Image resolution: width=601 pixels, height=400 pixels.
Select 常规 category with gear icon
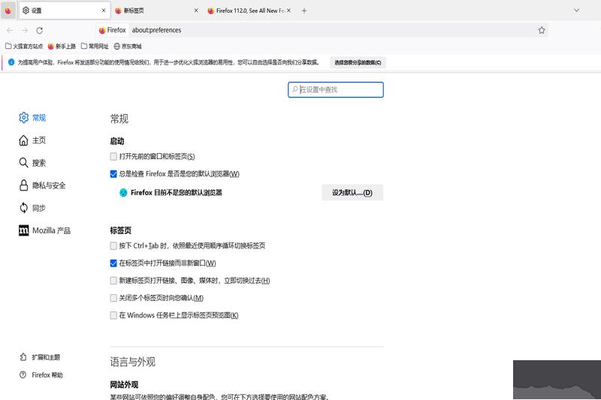[x=32, y=118]
